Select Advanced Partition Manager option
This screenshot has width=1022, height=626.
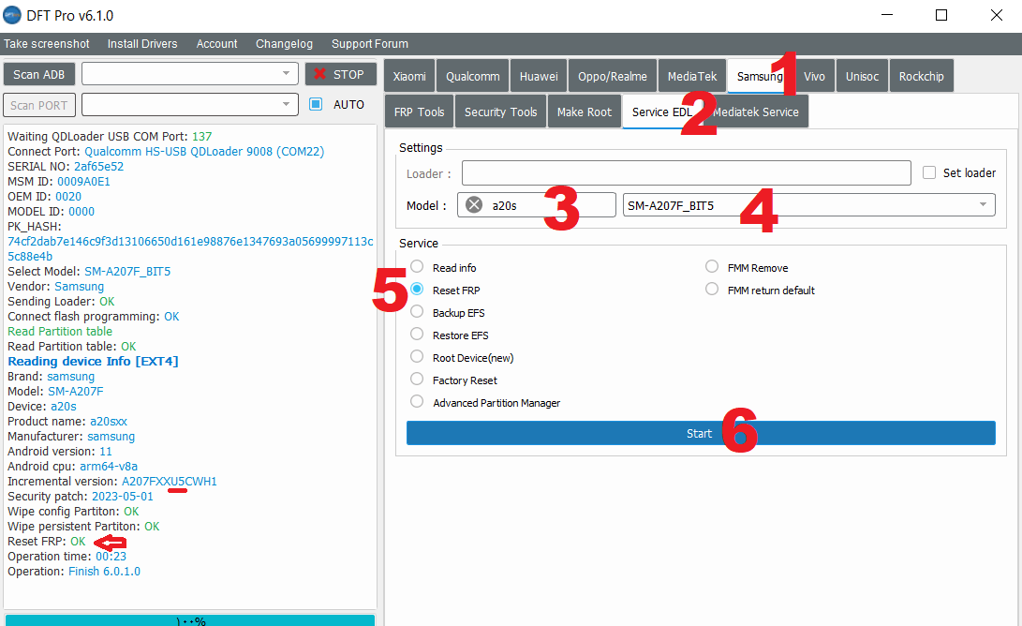pos(417,402)
